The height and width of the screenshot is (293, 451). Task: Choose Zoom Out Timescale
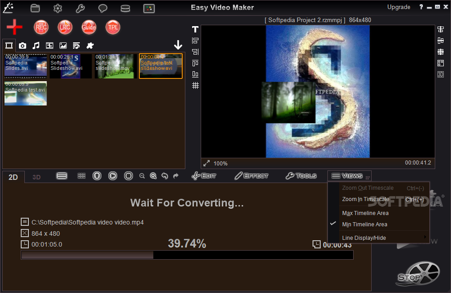pyautogui.click(x=383, y=188)
